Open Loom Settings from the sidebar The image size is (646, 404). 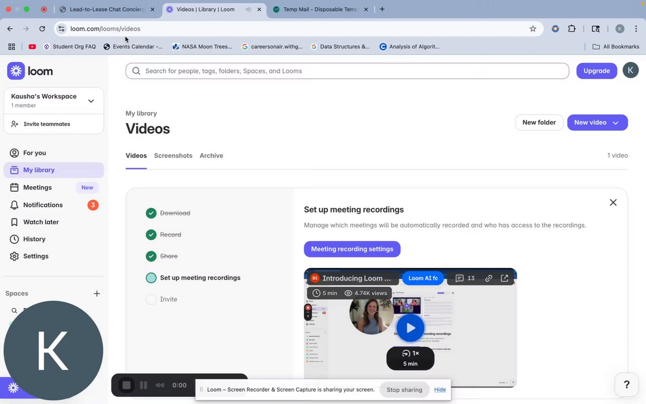(53, 257)
